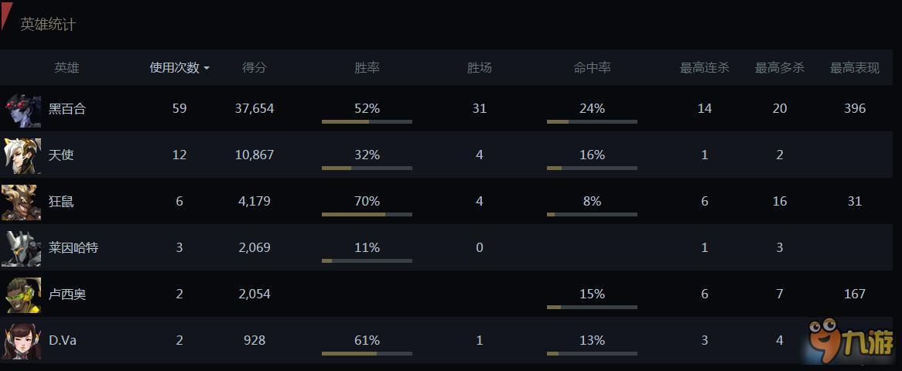Click the 胜场 column header

pyautogui.click(x=479, y=68)
